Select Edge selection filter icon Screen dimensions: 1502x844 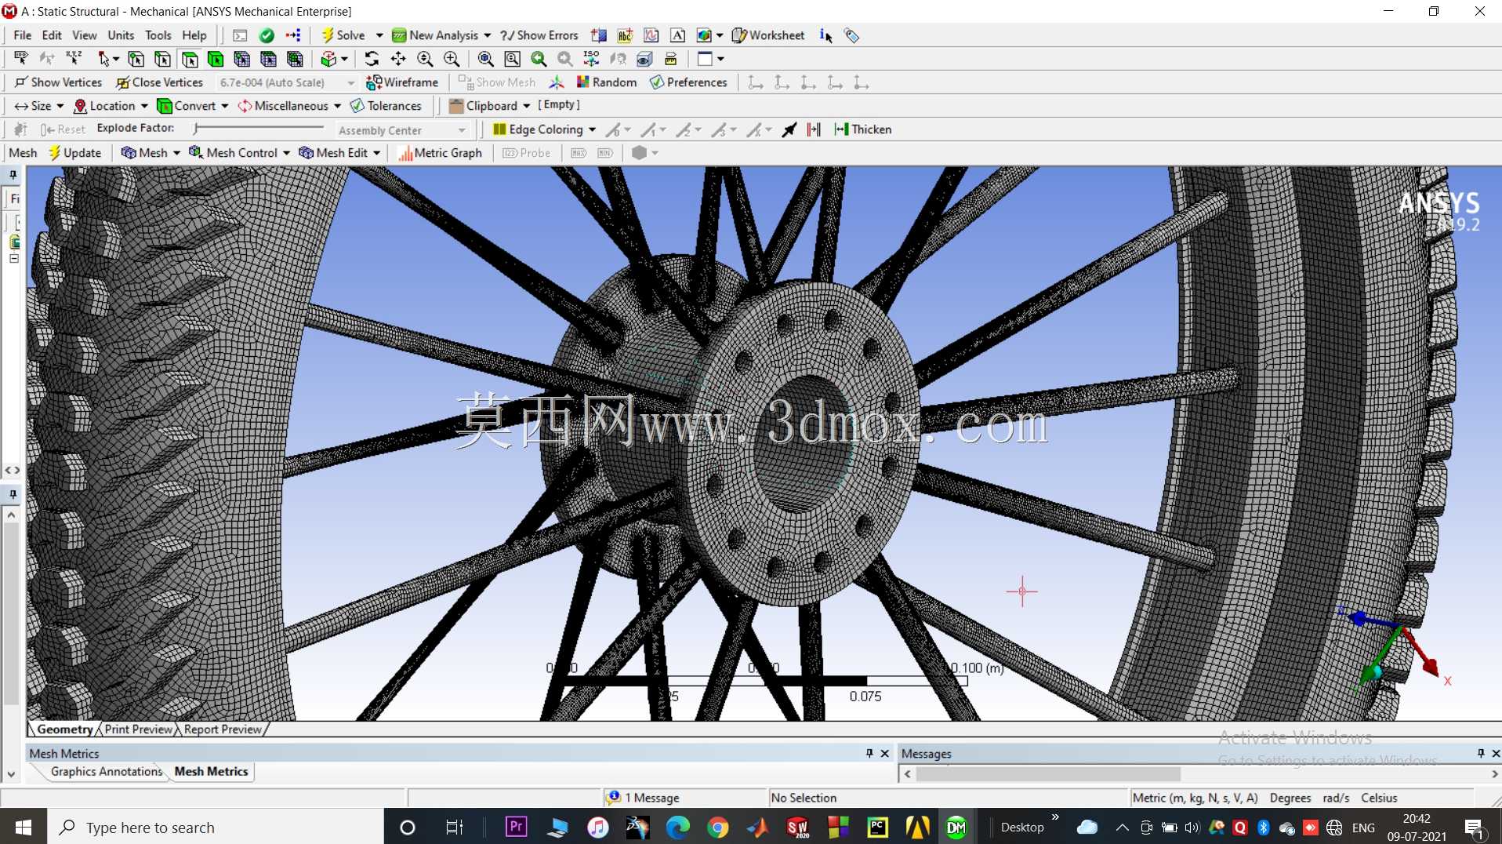[162, 59]
